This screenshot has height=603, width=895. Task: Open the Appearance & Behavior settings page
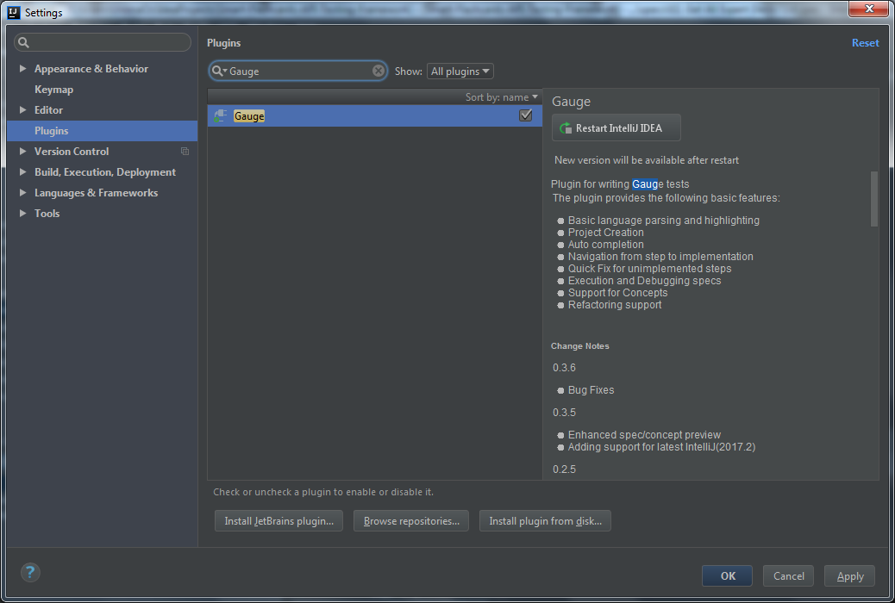pyautogui.click(x=91, y=68)
